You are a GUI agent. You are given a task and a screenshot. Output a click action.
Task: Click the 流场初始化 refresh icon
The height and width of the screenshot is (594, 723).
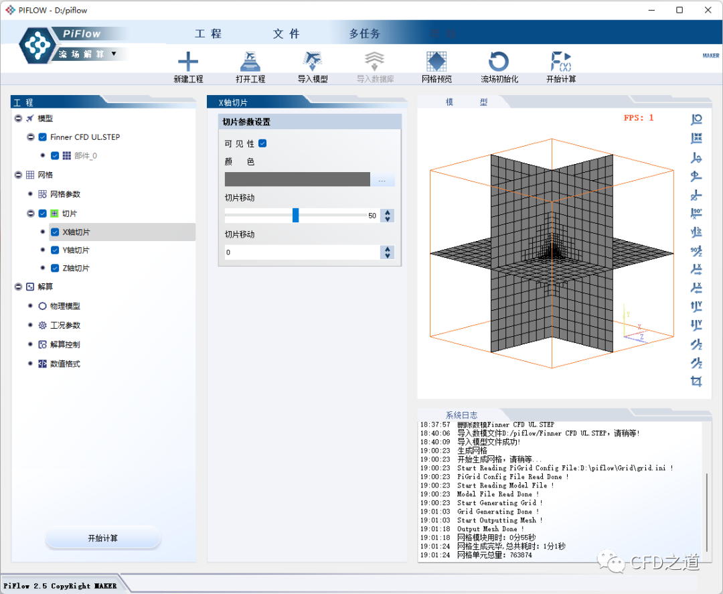tap(499, 62)
